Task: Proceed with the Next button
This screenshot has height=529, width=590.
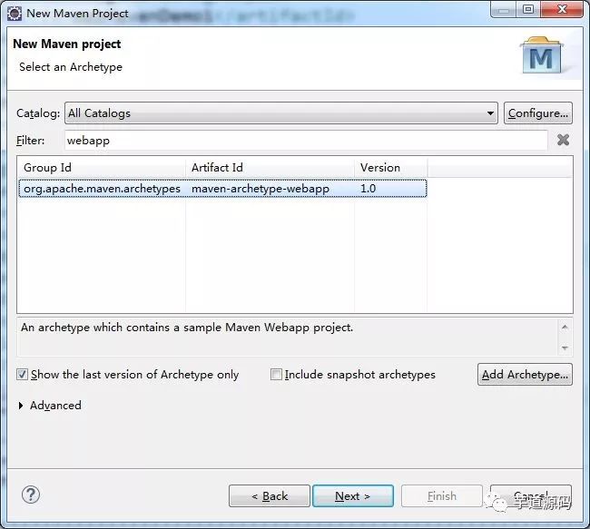Action: pyautogui.click(x=353, y=496)
